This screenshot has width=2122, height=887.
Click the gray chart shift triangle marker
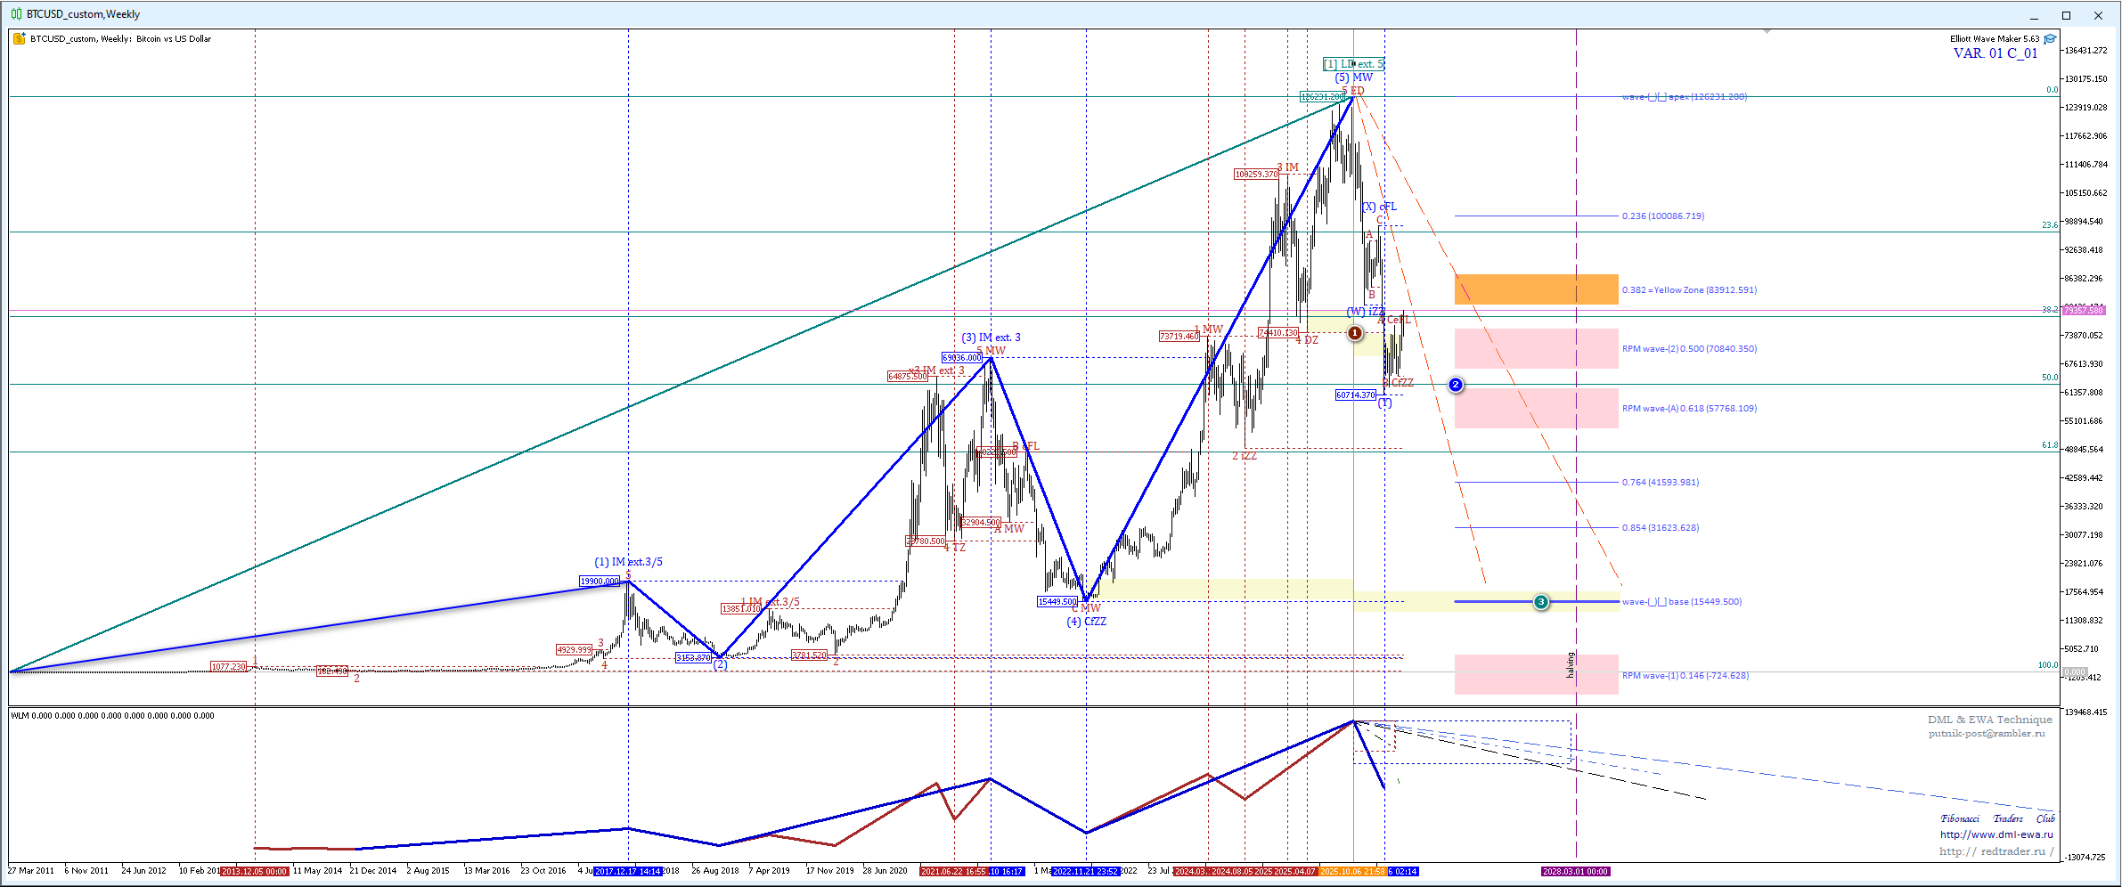pos(1767,31)
